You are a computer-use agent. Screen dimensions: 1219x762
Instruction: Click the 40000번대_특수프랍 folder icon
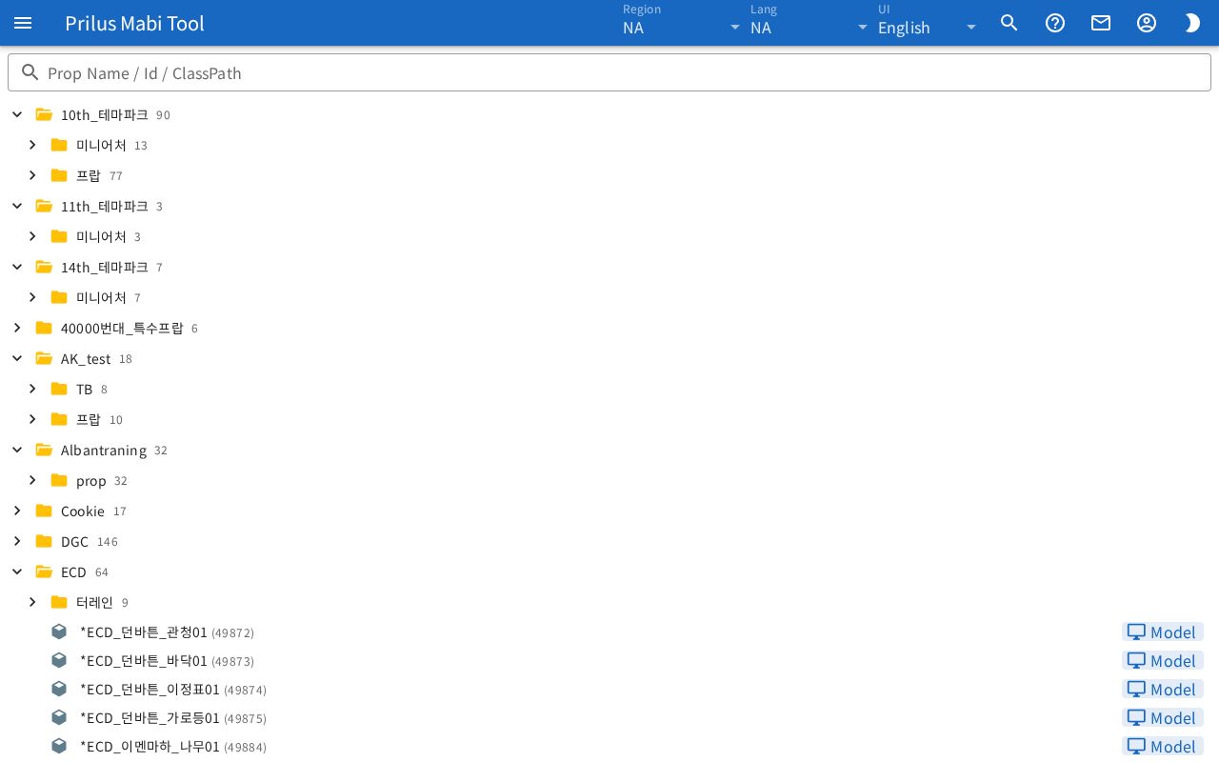click(x=44, y=328)
